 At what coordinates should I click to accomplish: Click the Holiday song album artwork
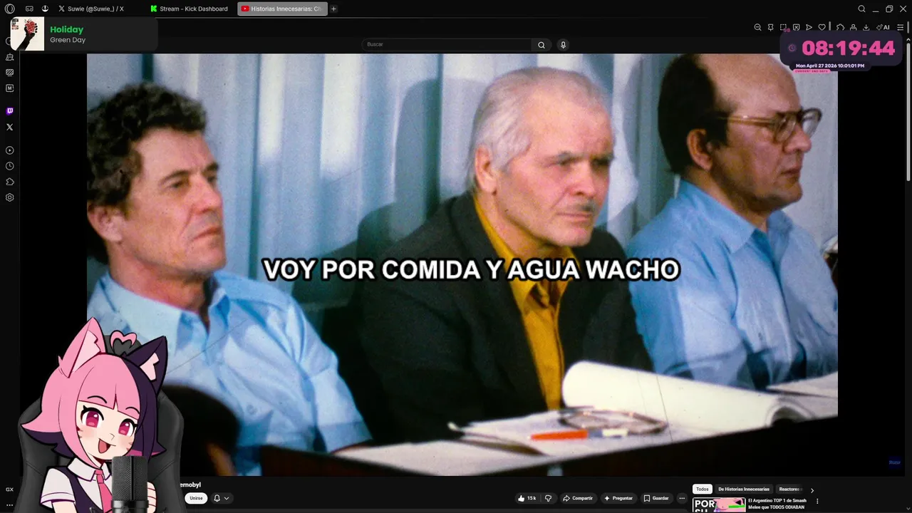tap(28, 34)
